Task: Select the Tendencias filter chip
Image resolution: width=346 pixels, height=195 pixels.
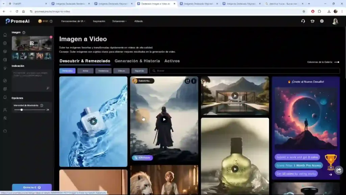Action: tap(103, 71)
